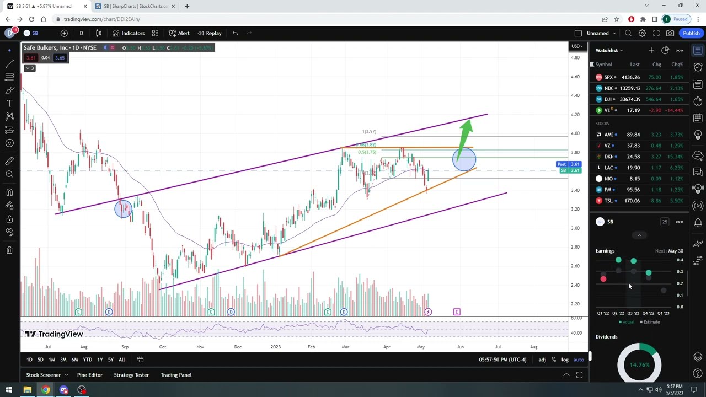The image size is (706, 397).
Task: Open the layout setup square icon
Action: pos(578,33)
